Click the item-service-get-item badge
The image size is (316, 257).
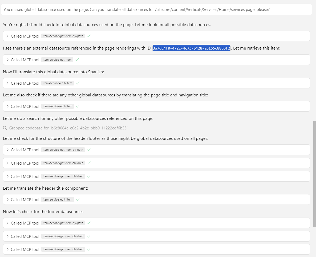coord(57,60)
